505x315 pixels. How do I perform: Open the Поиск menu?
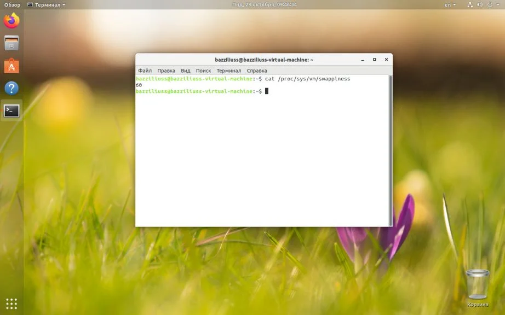click(x=204, y=71)
